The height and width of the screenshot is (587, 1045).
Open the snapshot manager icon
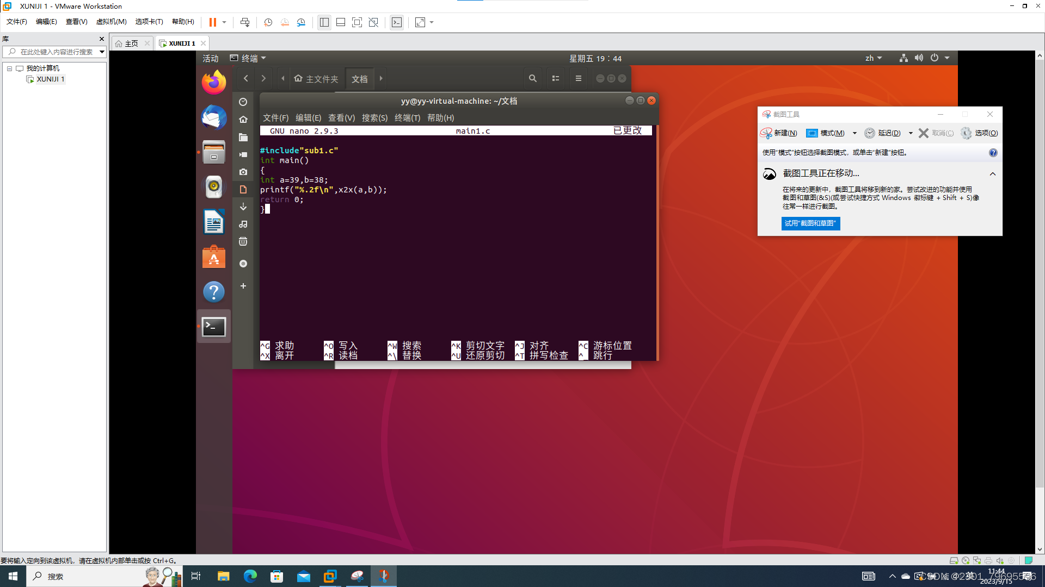tap(301, 22)
